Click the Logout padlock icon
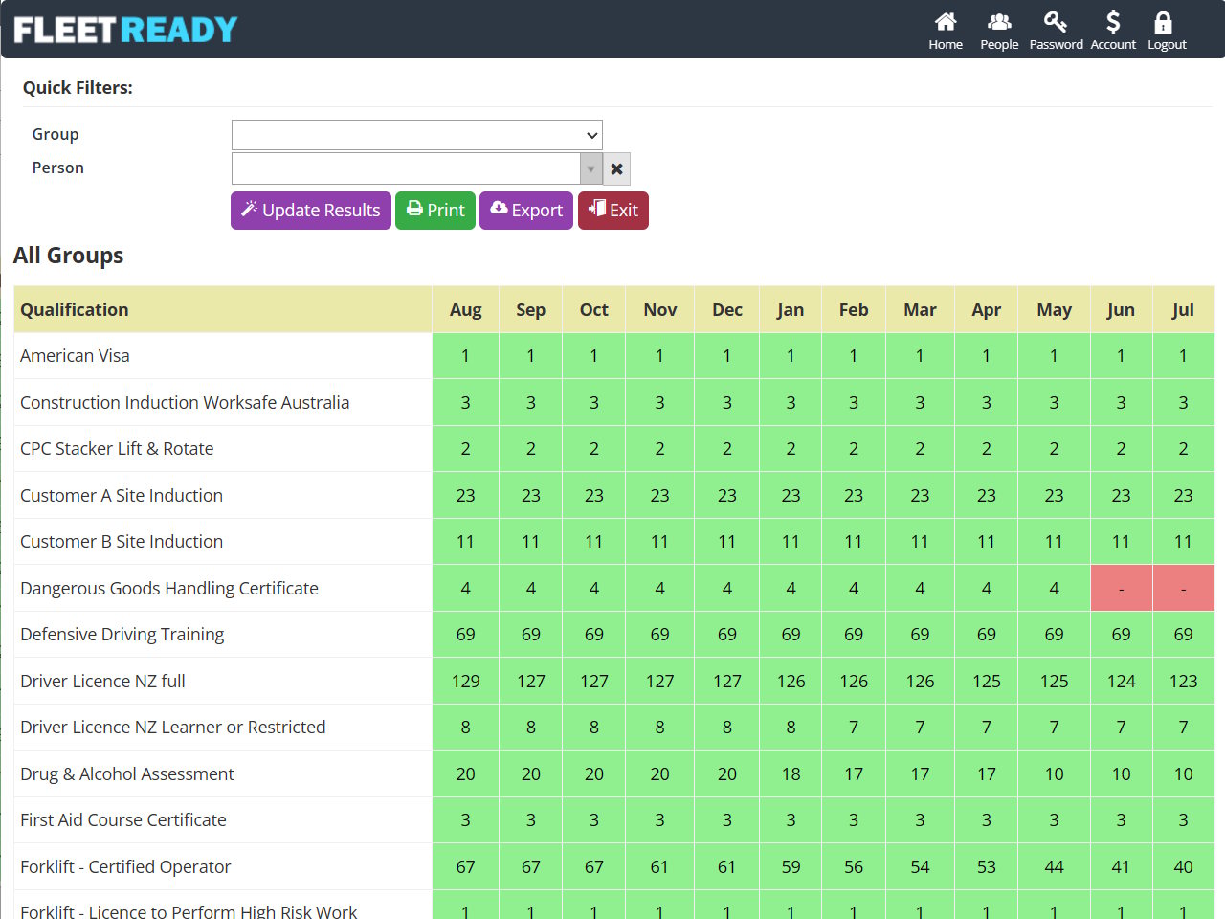The image size is (1225, 919). 1163,22
